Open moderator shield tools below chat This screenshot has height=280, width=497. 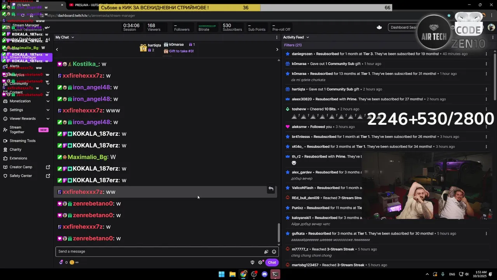click(252, 262)
